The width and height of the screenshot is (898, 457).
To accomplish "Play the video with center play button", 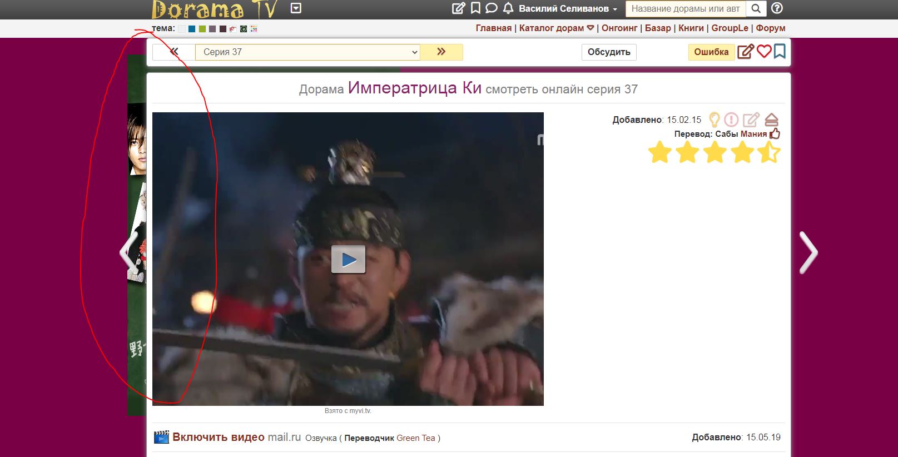I will click(x=348, y=259).
